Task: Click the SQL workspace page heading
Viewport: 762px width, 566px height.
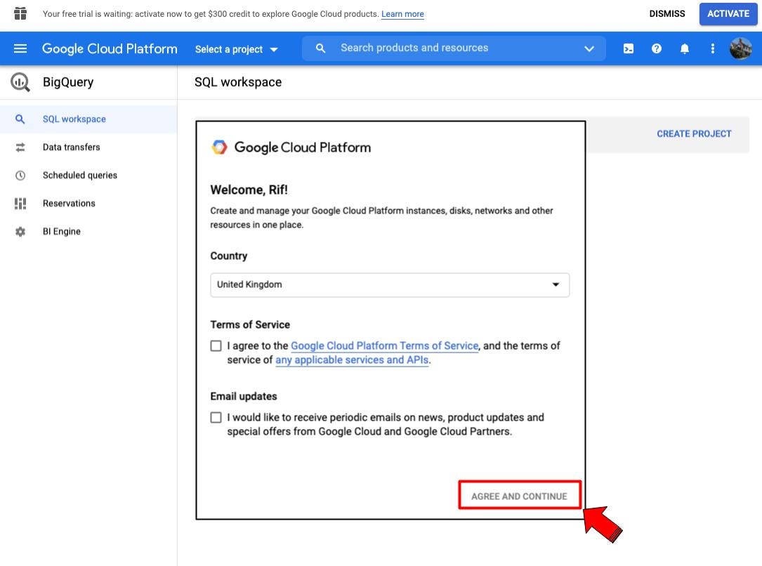Action: click(238, 82)
